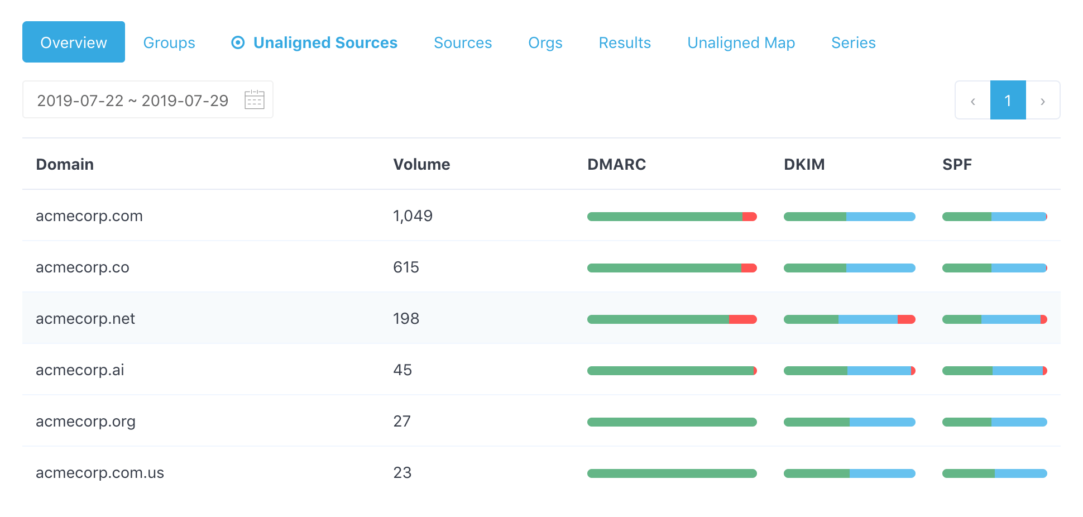Switch to the Series tab
The image size is (1083, 517).
click(853, 42)
